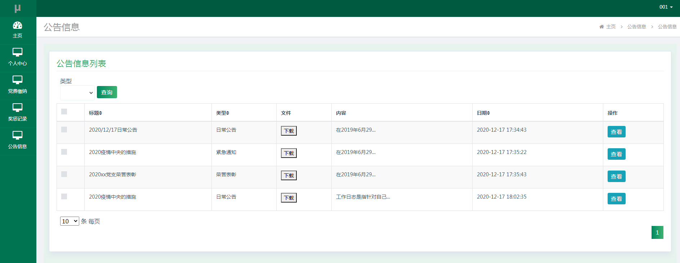Click the date 2020-12-17 17:34:43

point(502,130)
